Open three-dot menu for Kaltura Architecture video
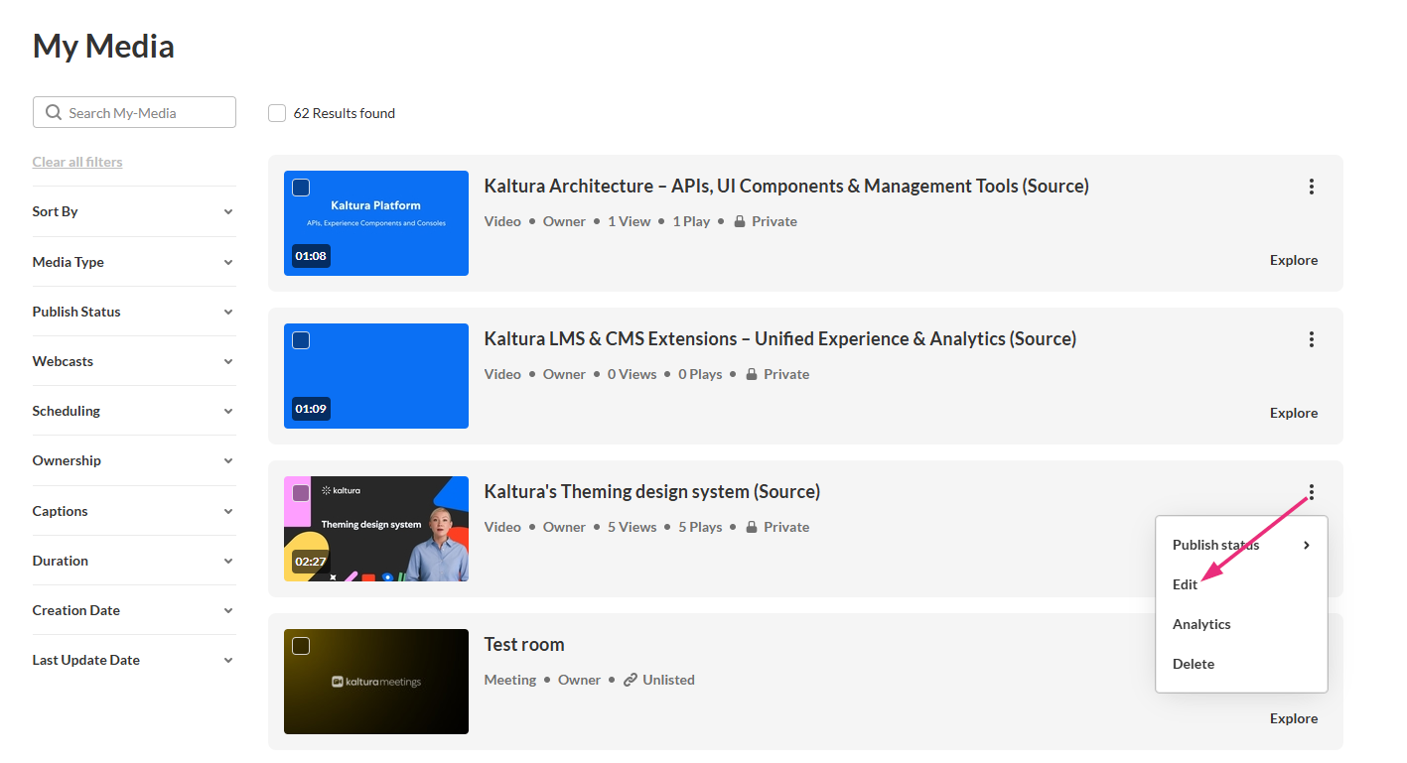The width and height of the screenshot is (1407, 763). (1311, 187)
